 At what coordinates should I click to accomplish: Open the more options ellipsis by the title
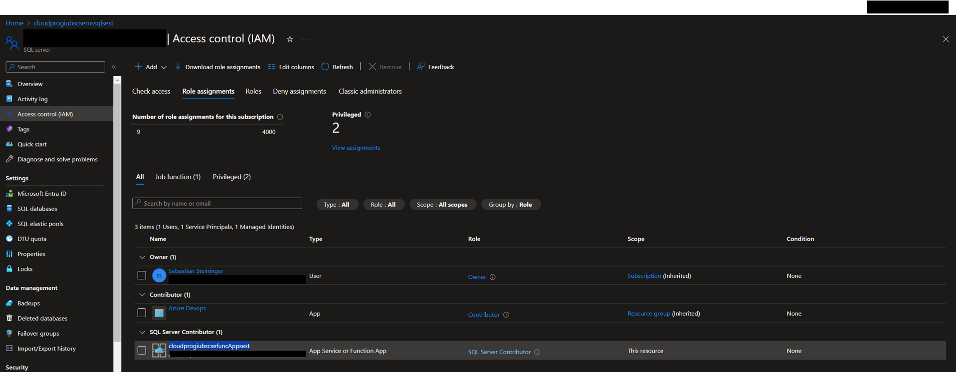pos(305,39)
